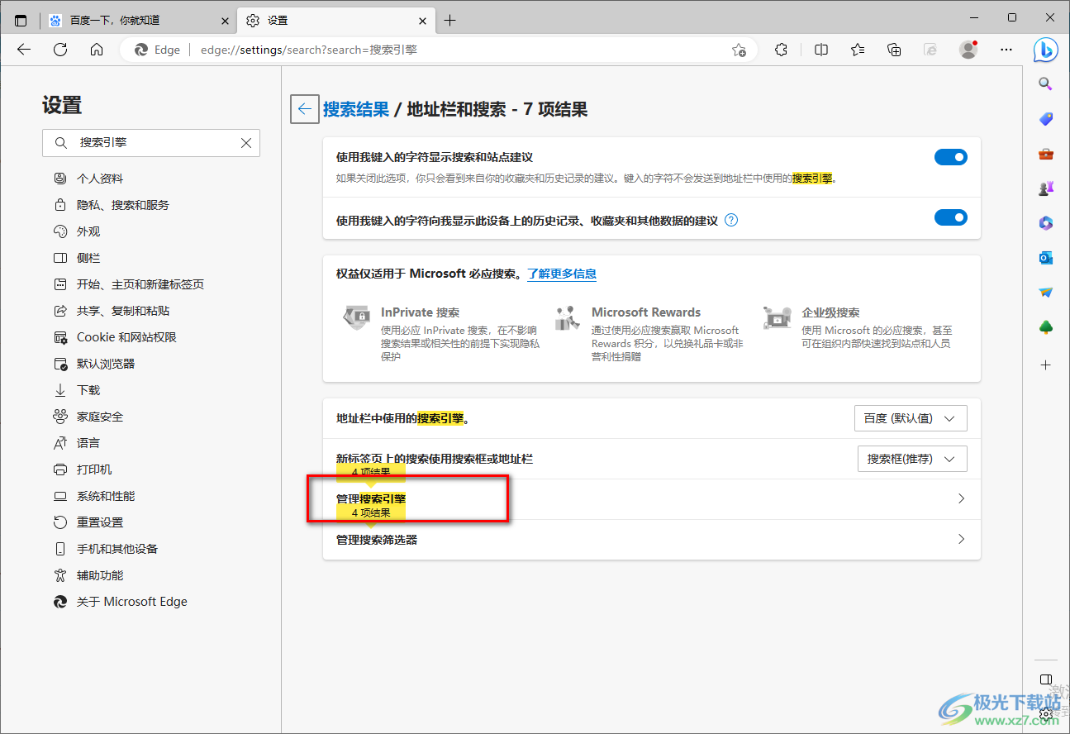Open split screen view
The image size is (1070, 734).
click(x=821, y=50)
